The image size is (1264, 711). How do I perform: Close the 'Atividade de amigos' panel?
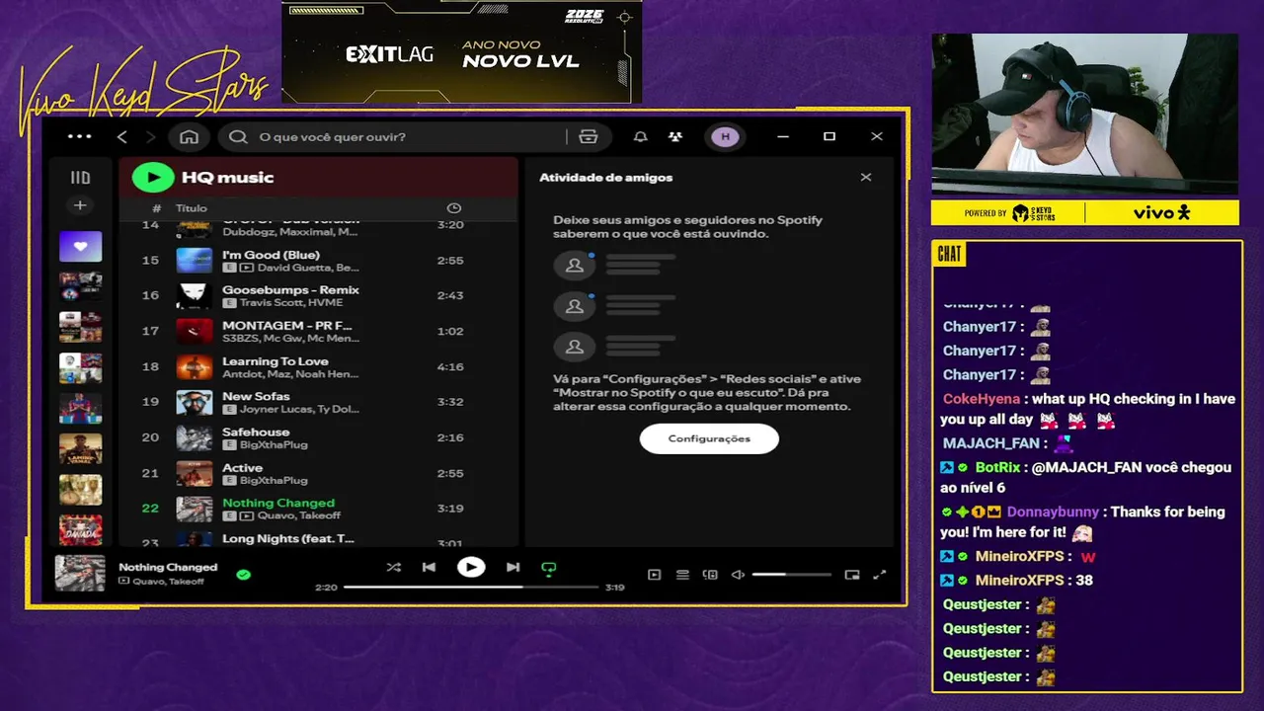(x=866, y=178)
